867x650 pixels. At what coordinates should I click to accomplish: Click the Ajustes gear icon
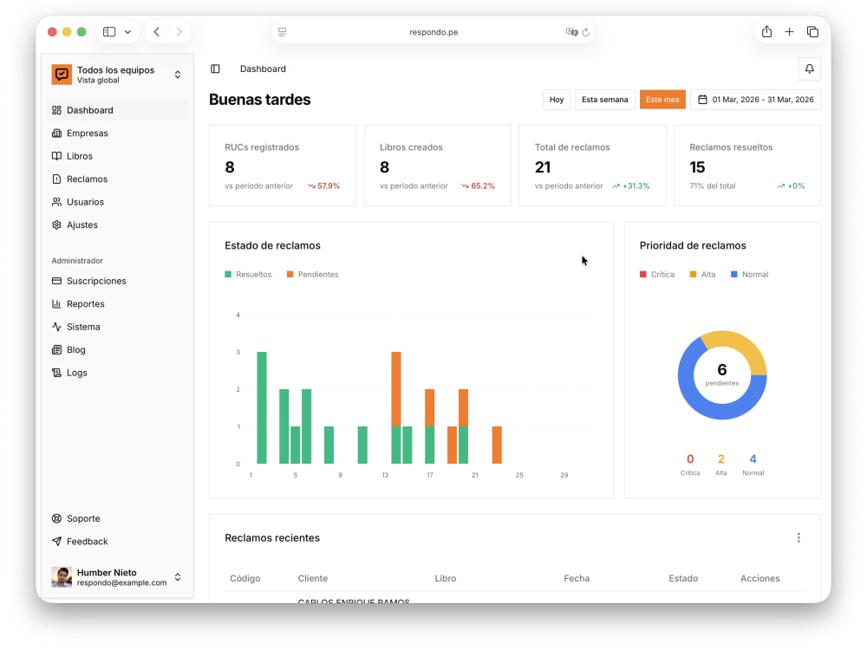pos(56,225)
